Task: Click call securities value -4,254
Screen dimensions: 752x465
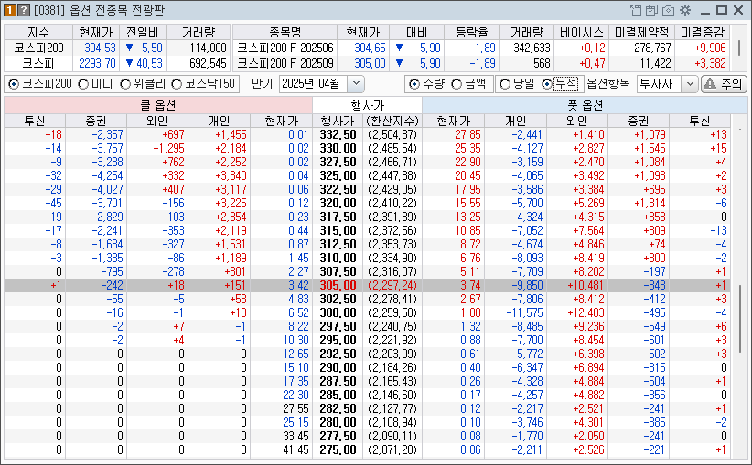Action: click(107, 175)
